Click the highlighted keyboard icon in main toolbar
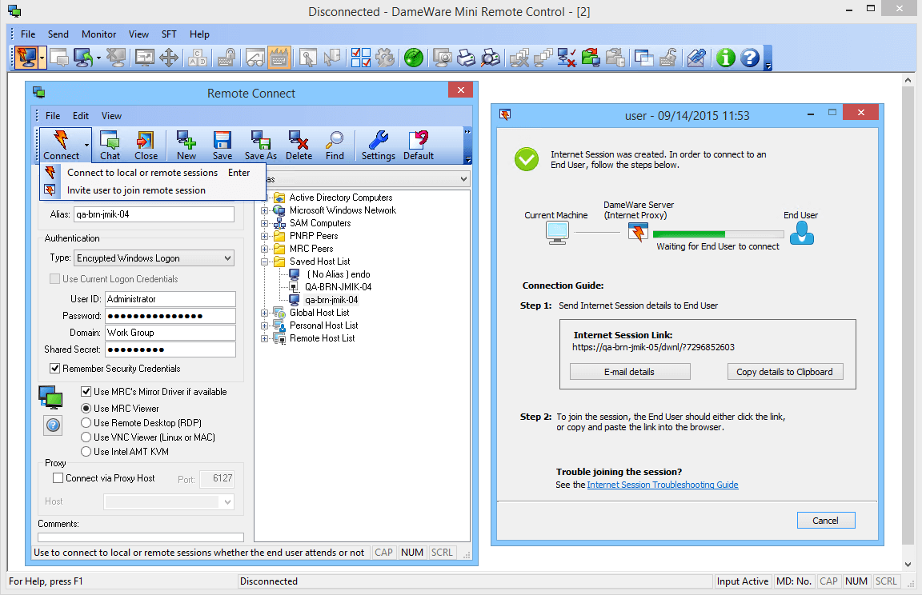 pyautogui.click(x=279, y=58)
